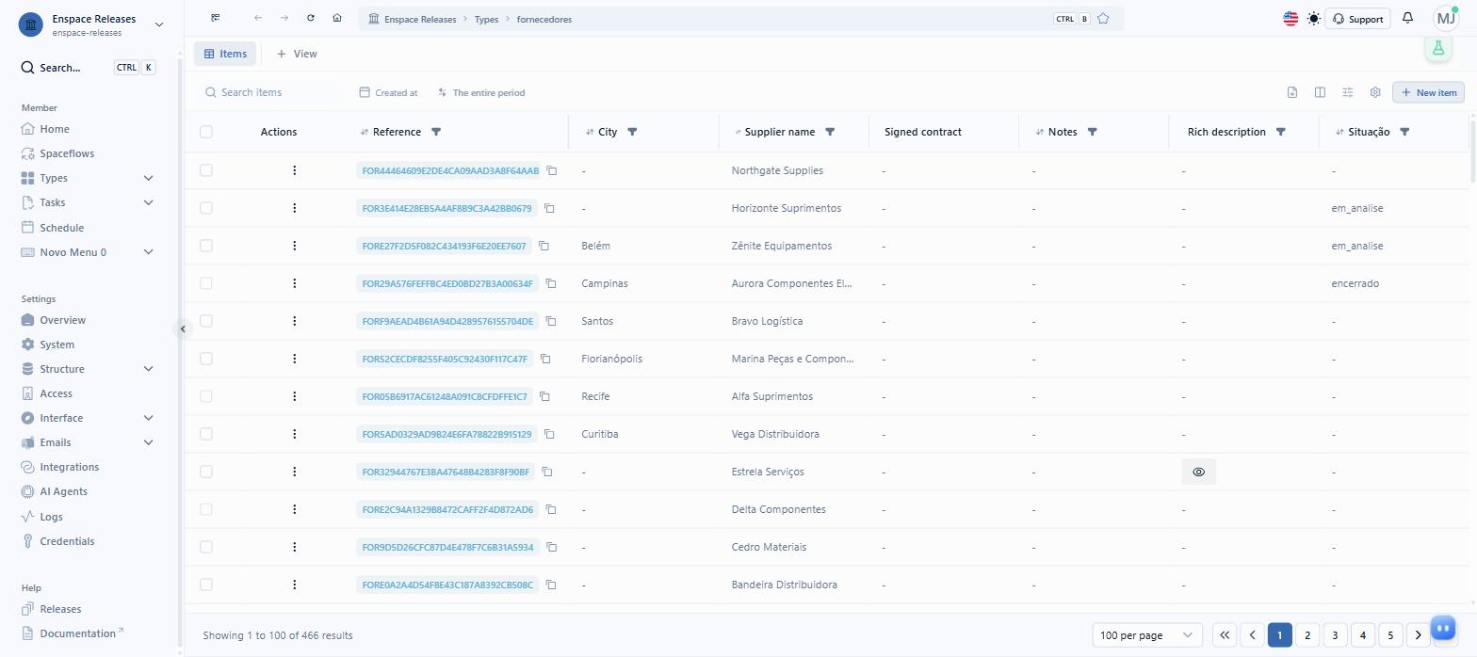Change language via the flag icon
The image size is (1477, 657).
[1290, 19]
